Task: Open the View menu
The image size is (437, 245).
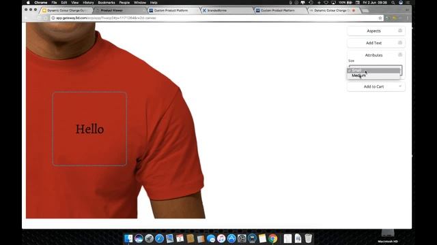Action: point(74,3)
